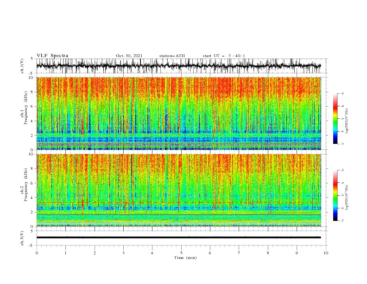Select the date text "Oct. 30, 2021"
Viewport: 367px width, 284px height.
(129, 56)
